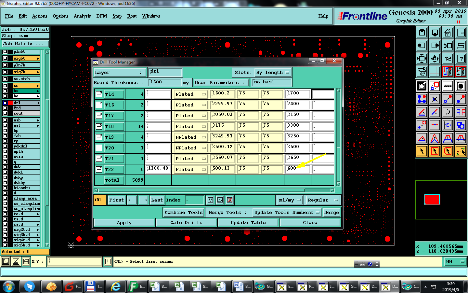Click the 1:2 zoom scale icon

pos(448,59)
